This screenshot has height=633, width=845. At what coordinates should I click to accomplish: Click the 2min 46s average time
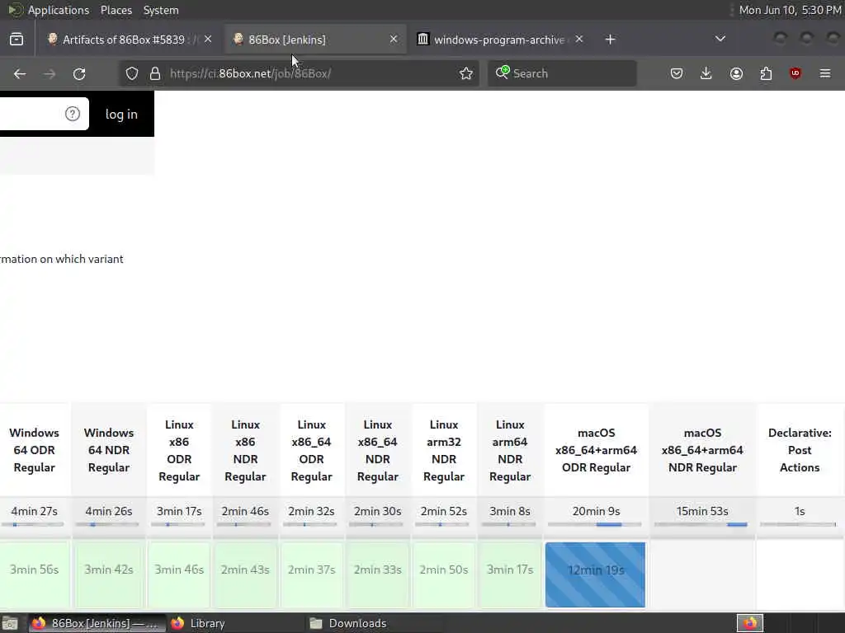(x=245, y=511)
